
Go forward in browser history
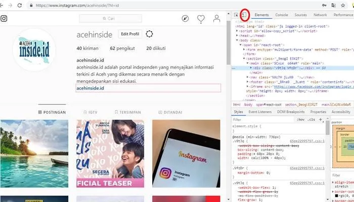10,5
